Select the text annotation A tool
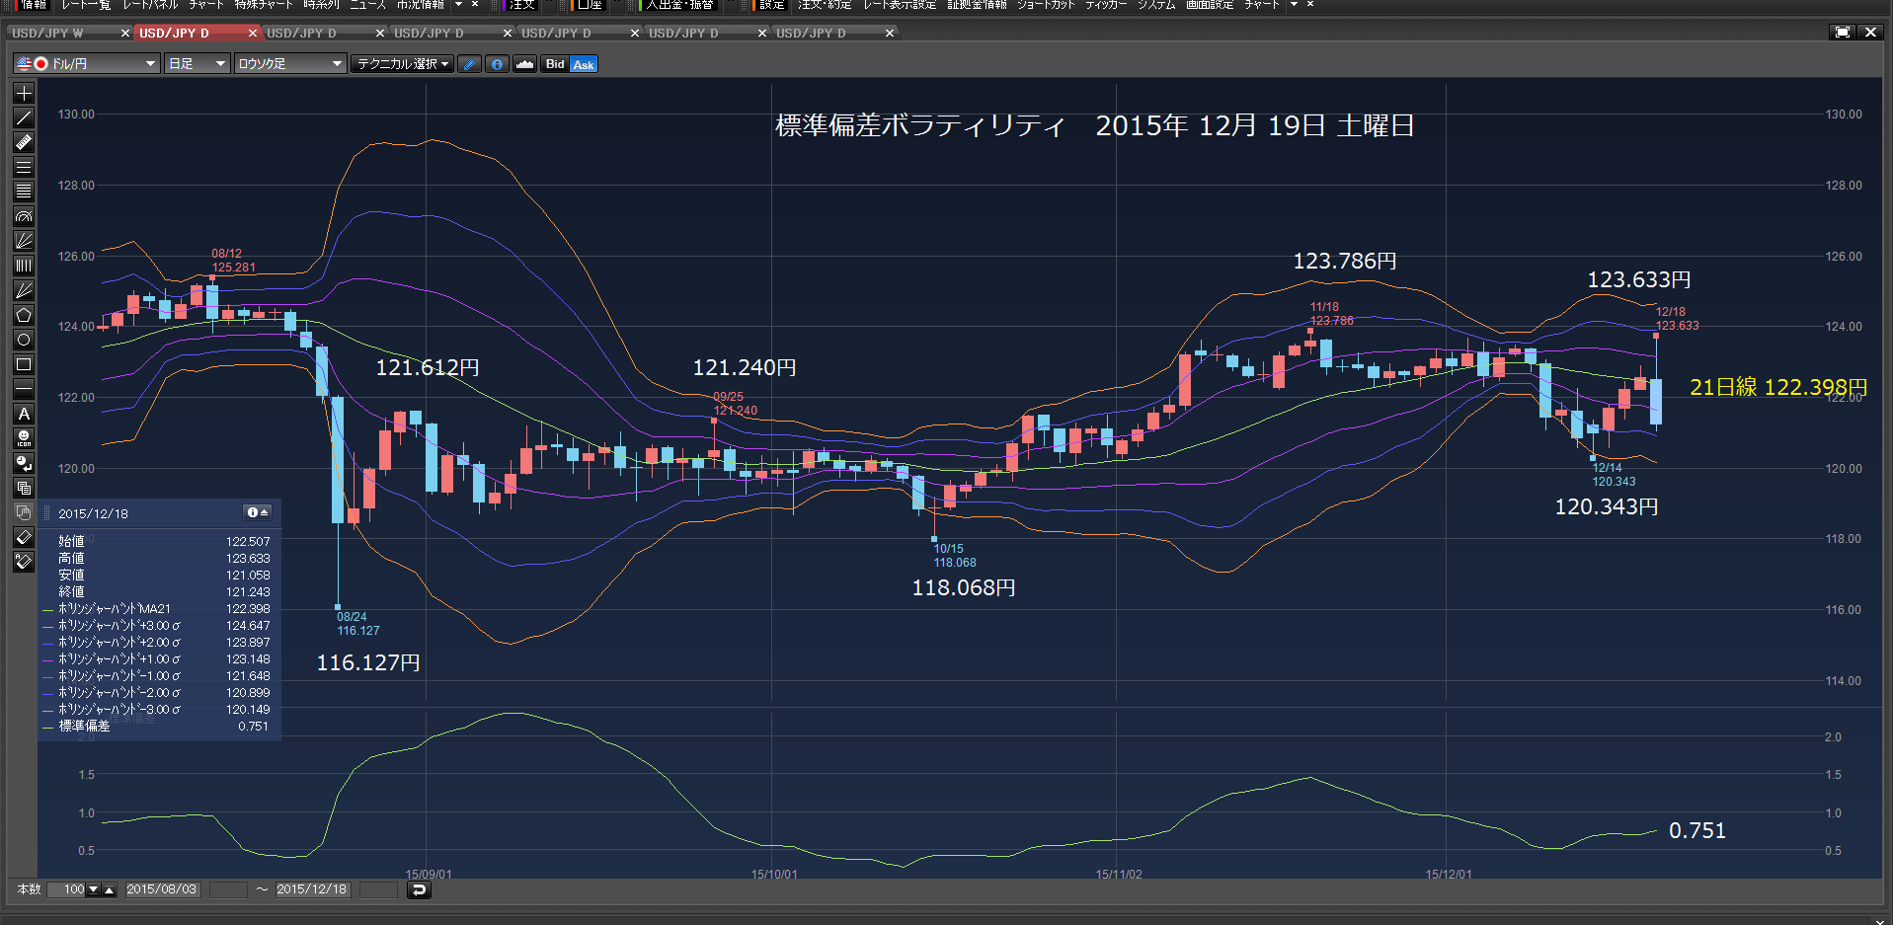1893x925 pixels. pos(24,414)
